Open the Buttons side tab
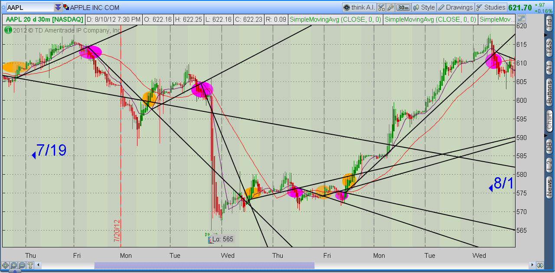The width and height of the screenshot is (555, 273). point(549,92)
